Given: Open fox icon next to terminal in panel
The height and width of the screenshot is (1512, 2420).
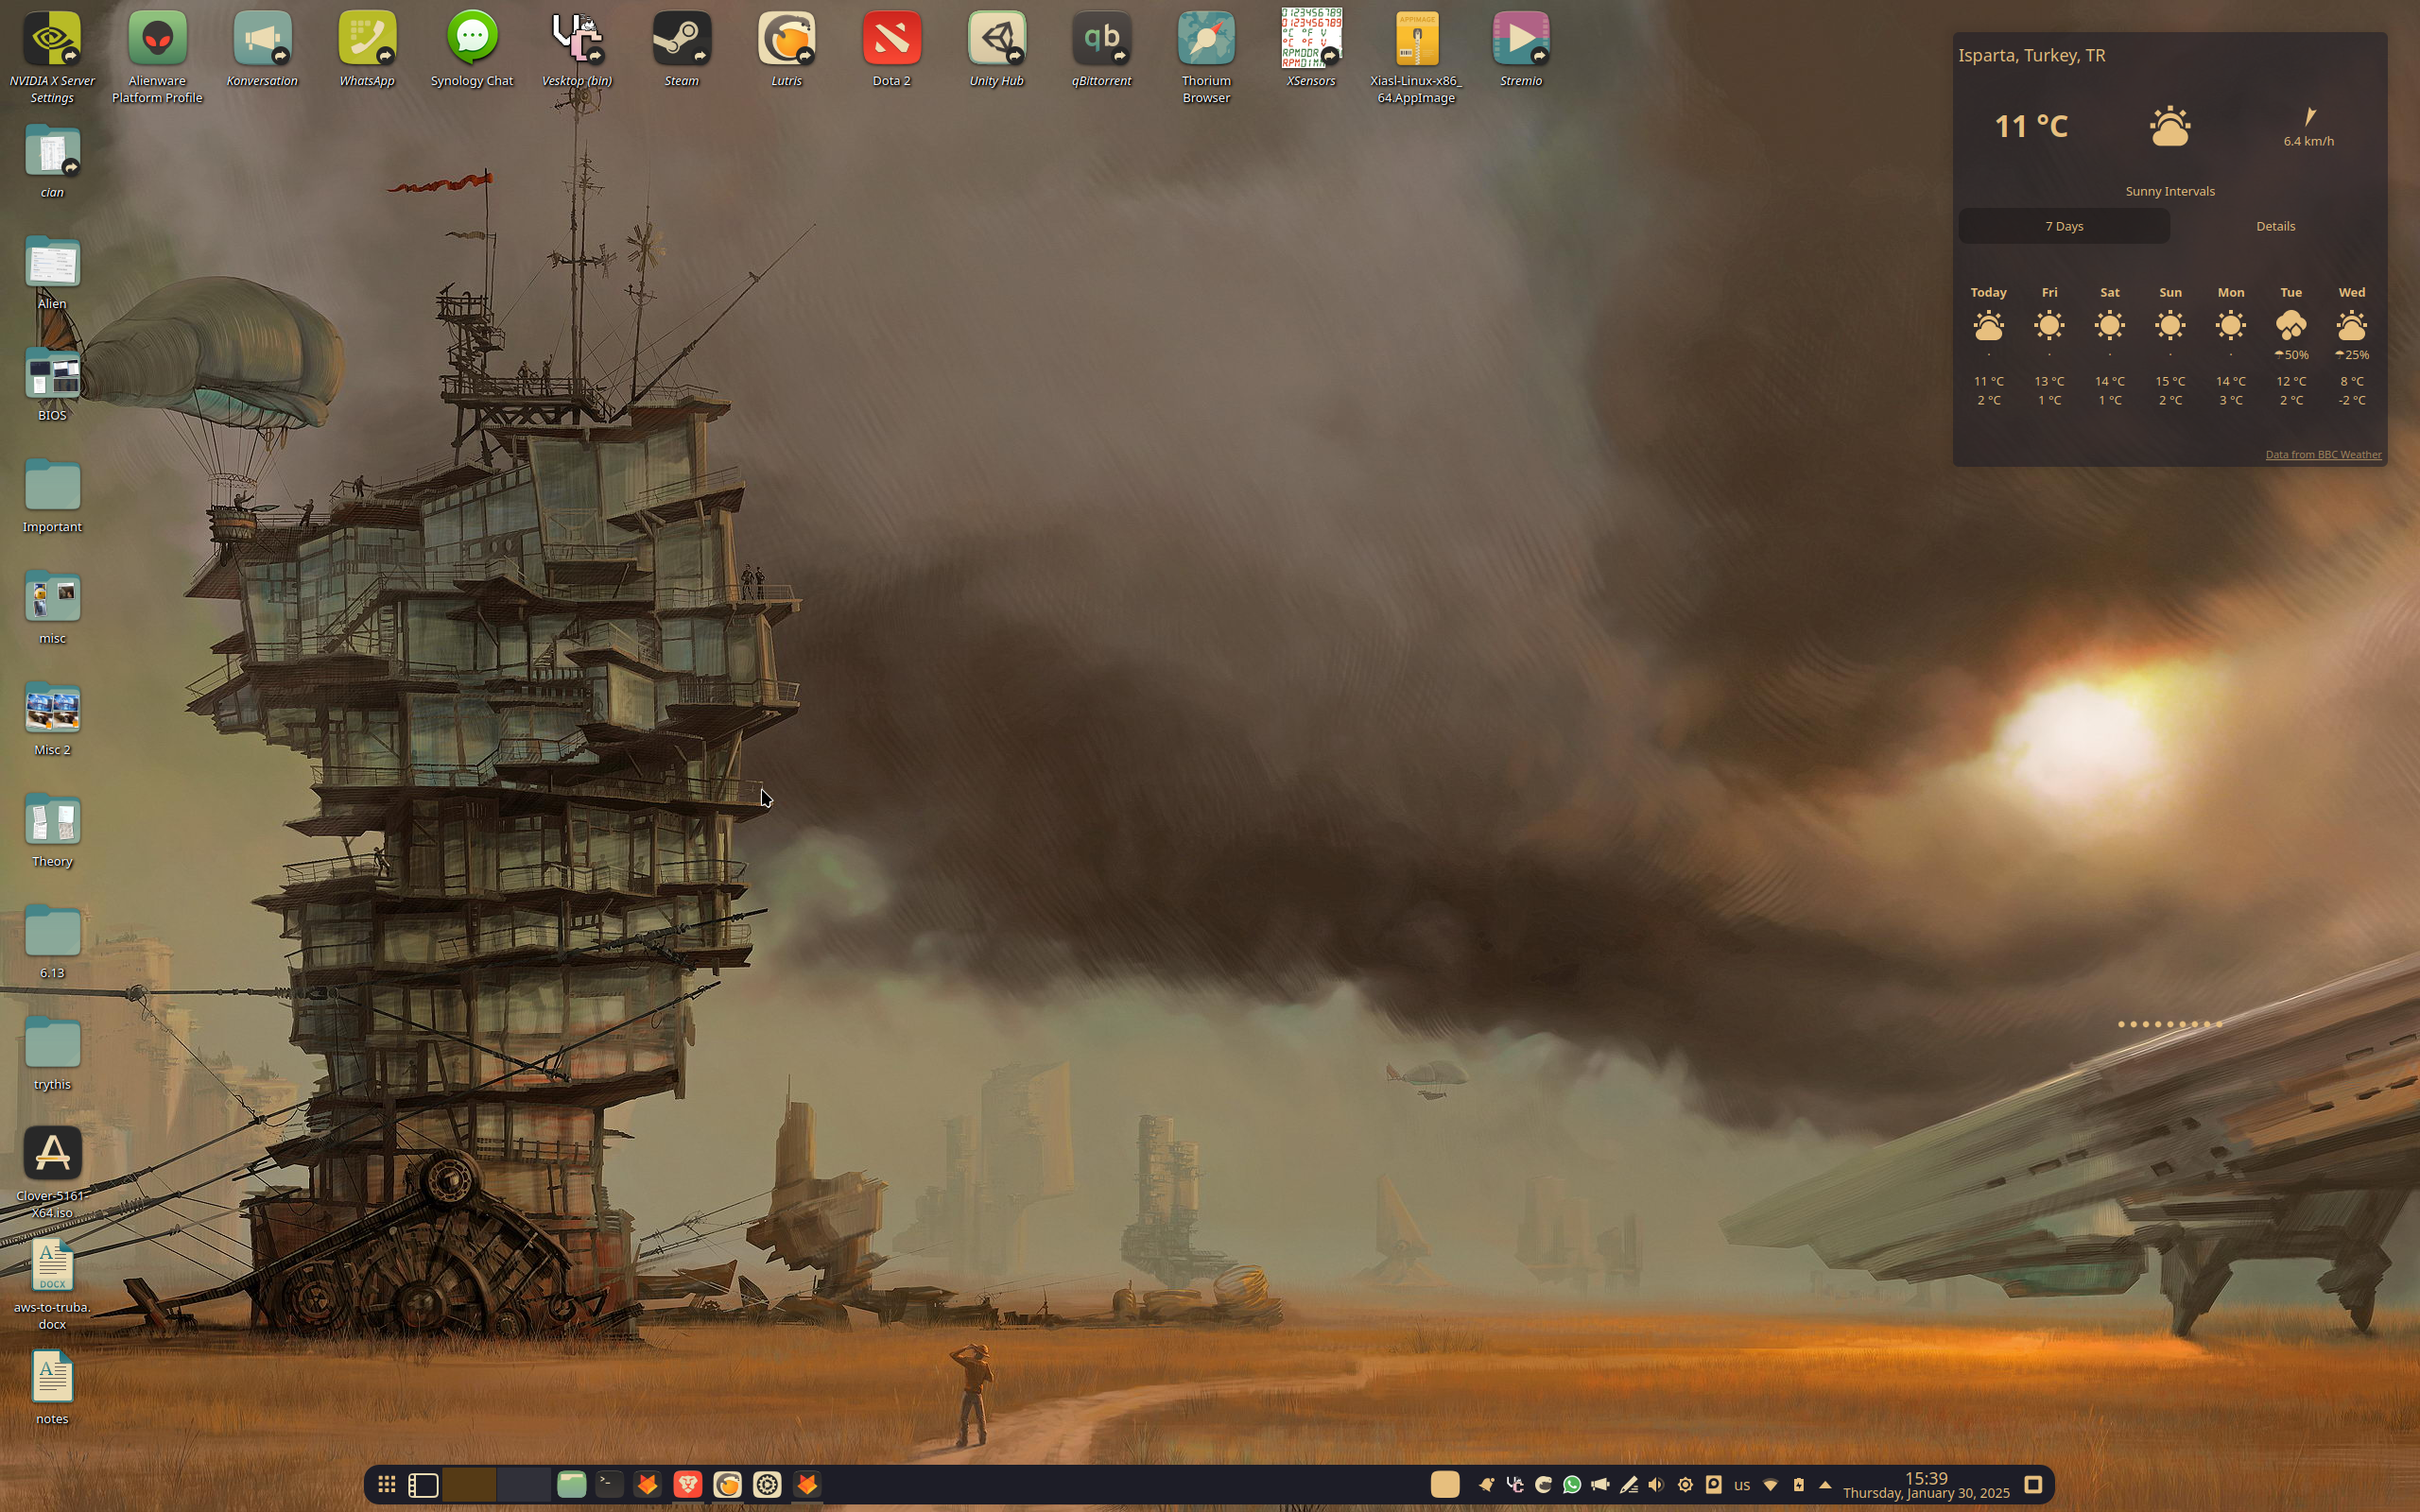Looking at the screenshot, I should [647, 1485].
